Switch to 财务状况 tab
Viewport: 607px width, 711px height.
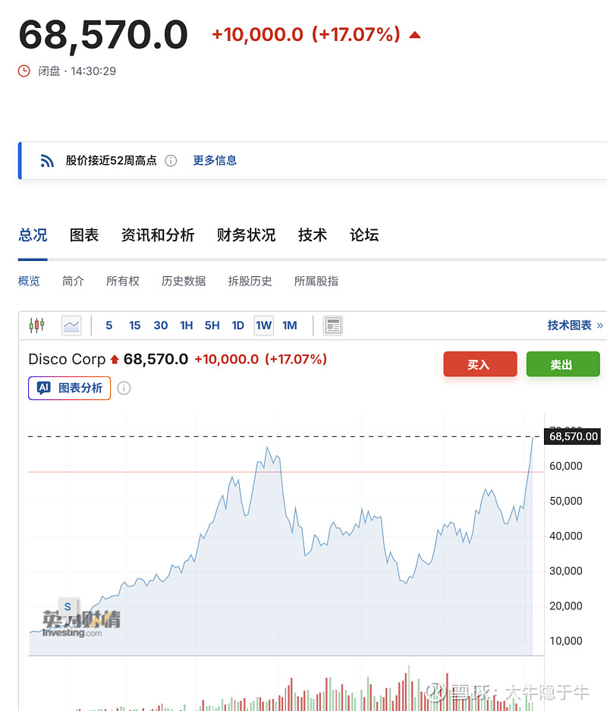pos(246,235)
